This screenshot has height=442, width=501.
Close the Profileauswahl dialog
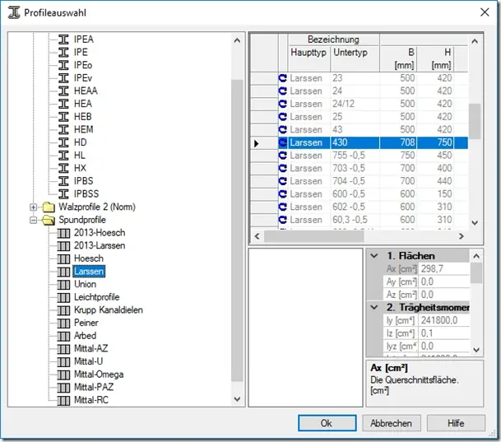point(485,12)
